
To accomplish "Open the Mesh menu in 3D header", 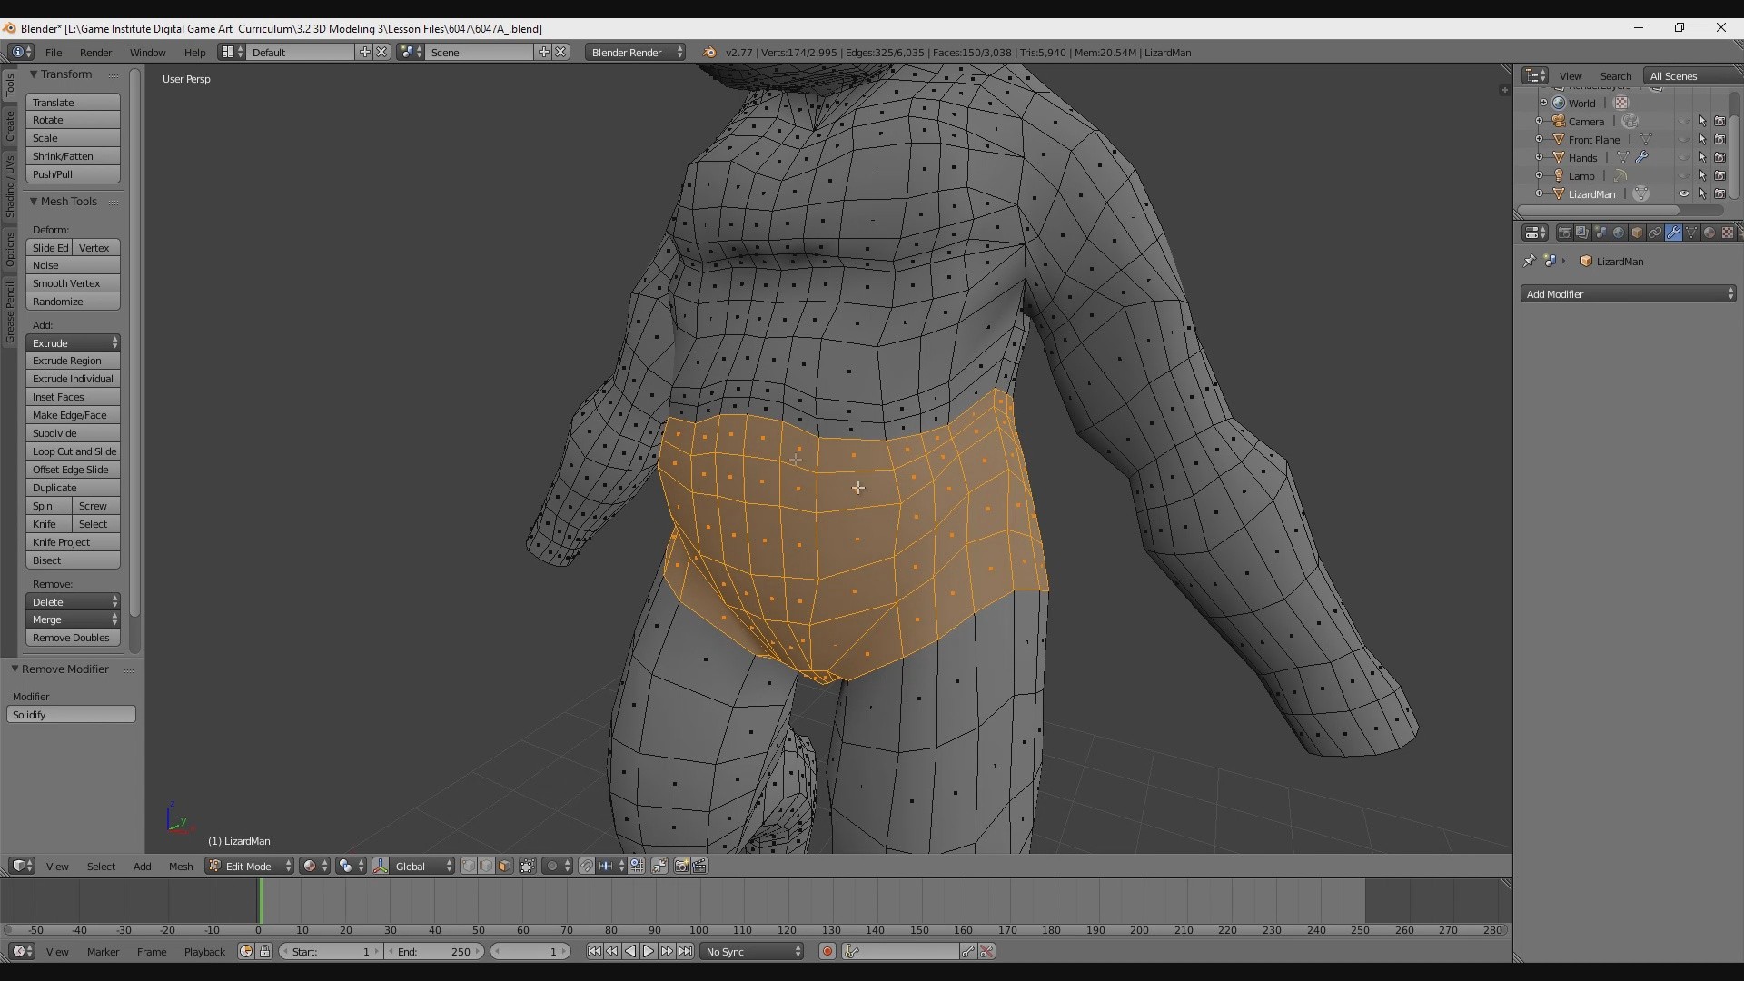I will tap(181, 866).
